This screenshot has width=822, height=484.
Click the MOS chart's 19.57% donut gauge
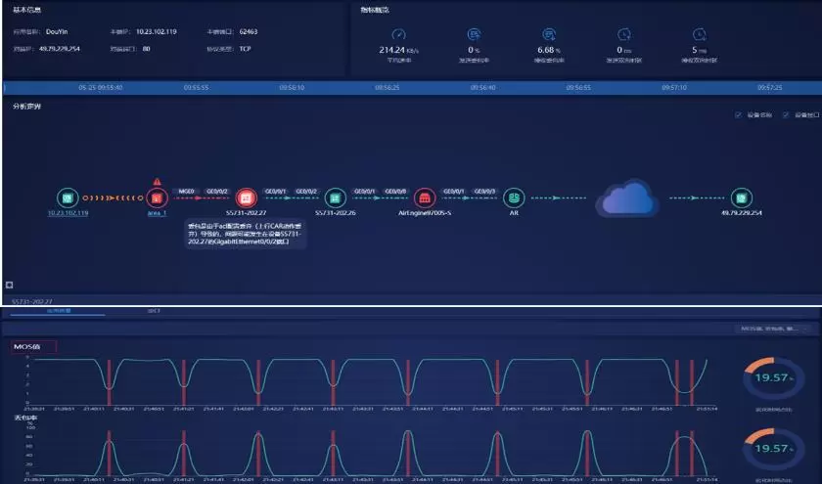[x=767, y=377]
